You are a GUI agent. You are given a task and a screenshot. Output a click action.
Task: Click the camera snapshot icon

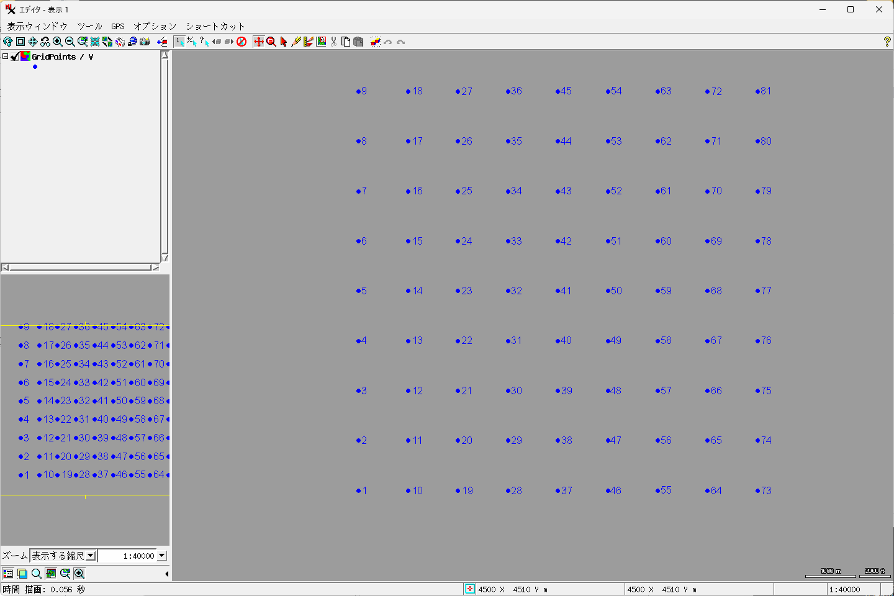tap(145, 42)
